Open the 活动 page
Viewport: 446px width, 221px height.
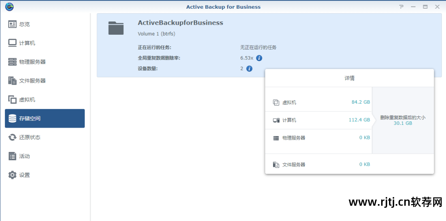(45, 156)
